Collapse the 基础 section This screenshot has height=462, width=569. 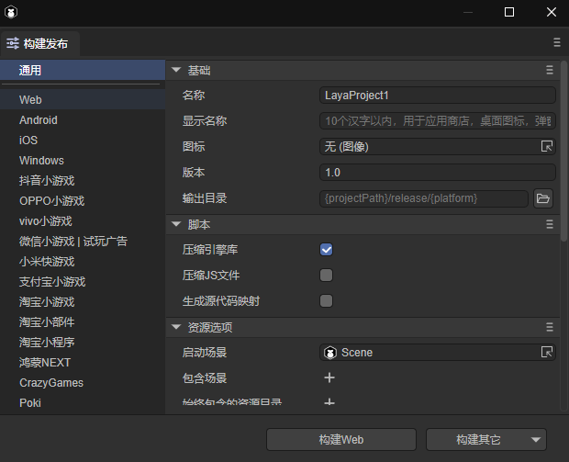pos(175,71)
